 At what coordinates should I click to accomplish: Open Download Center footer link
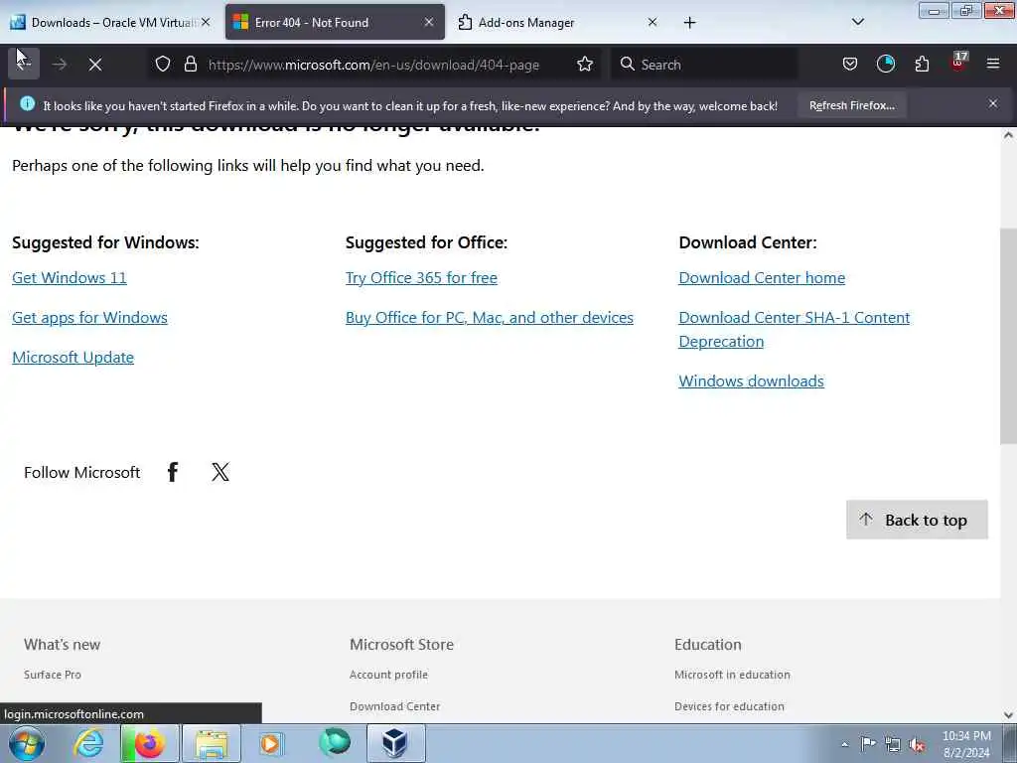coord(394,706)
